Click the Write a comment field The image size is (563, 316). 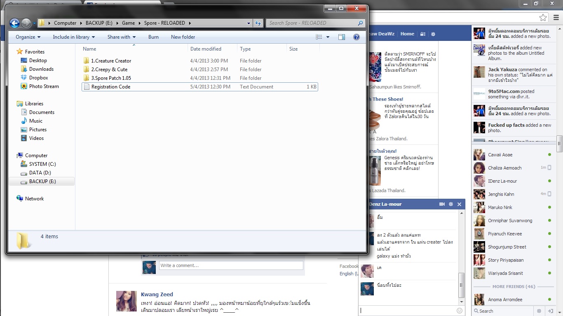[x=231, y=266]
